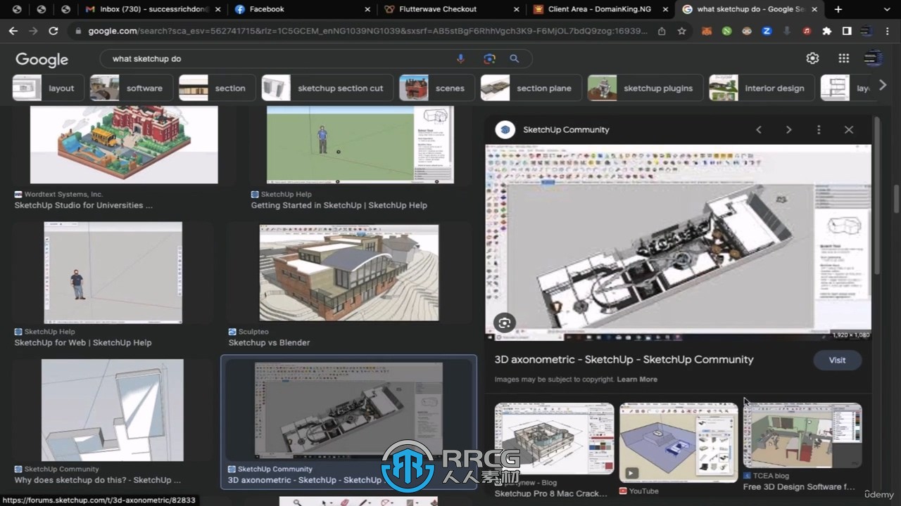Select the 'interior design' filter chip
The height and width of the screenshot is (506, 901).
click(x=762, y=88)
